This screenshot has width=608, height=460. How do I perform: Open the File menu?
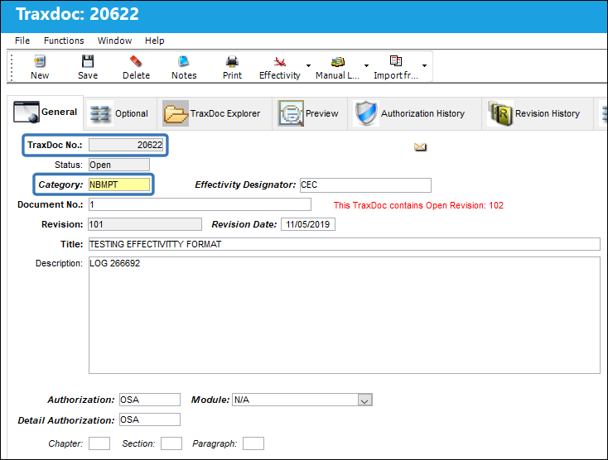22,41
